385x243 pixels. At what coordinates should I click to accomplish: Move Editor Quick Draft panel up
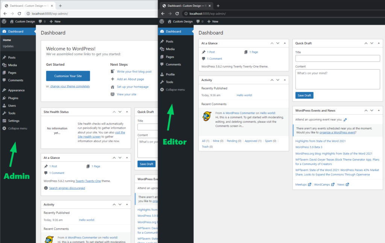click(x=366, y=43)
